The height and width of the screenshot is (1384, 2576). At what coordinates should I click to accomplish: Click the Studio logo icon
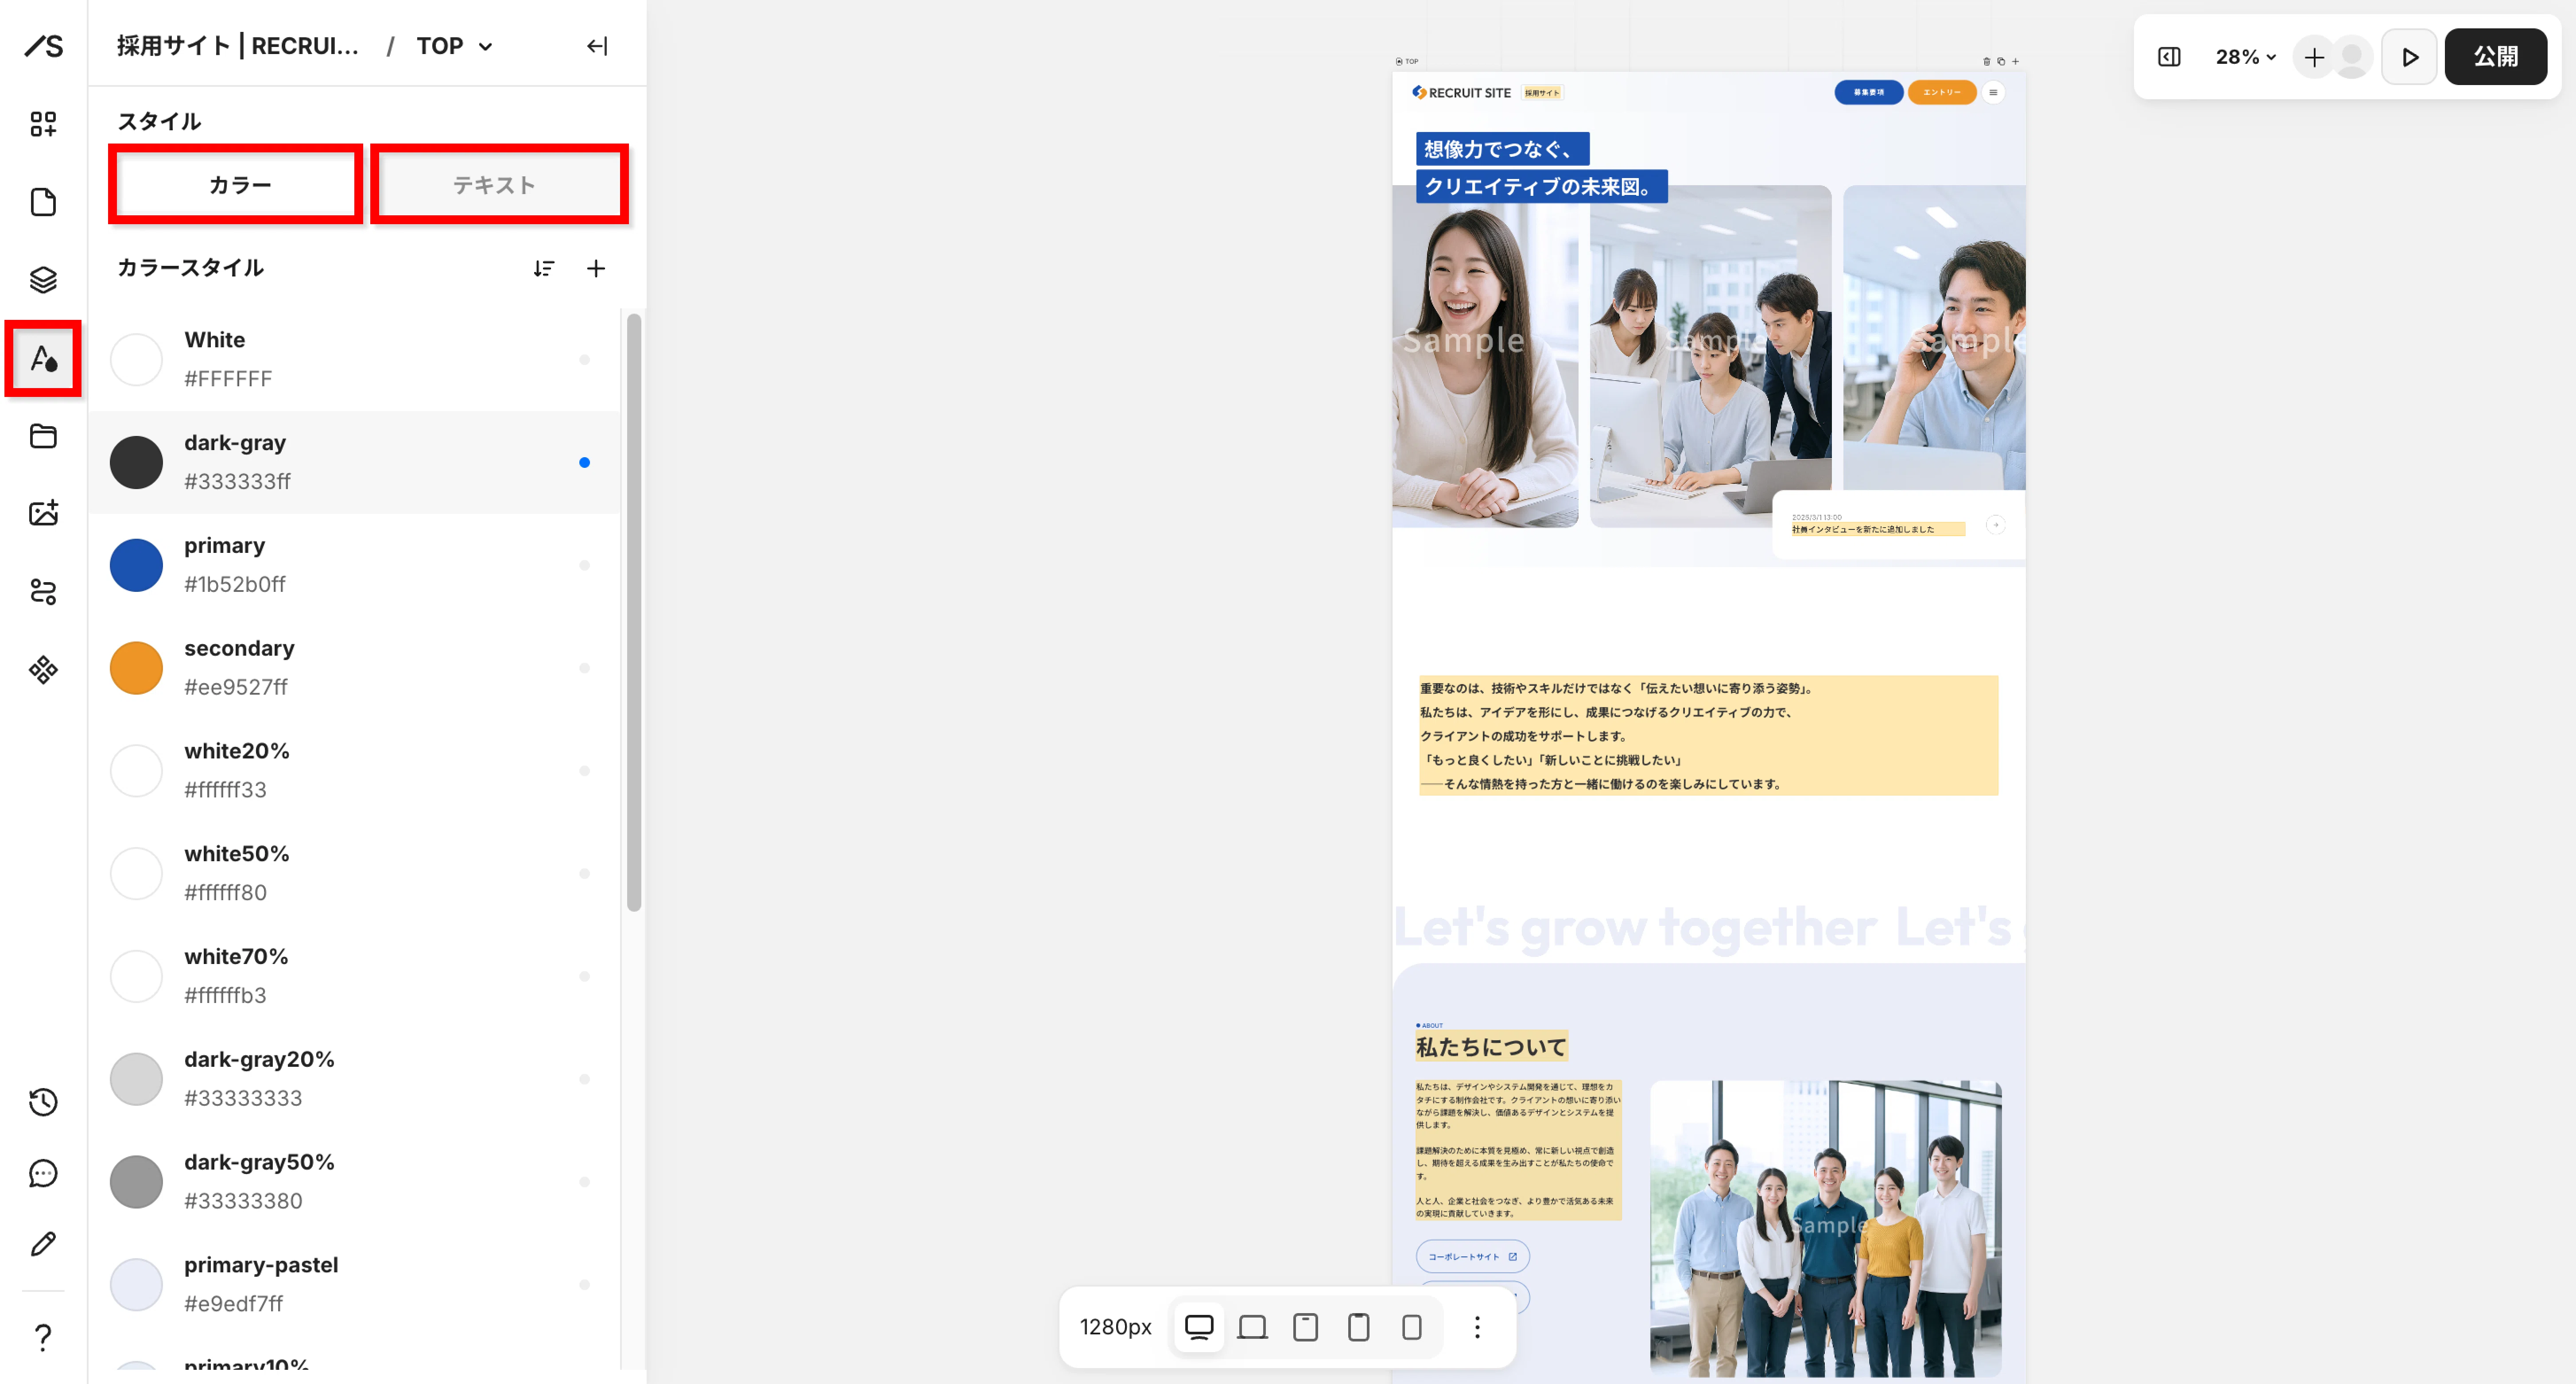tap(44, 46)
